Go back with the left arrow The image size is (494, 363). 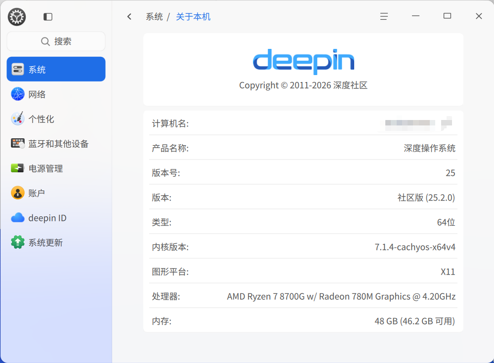click(129, 17)
